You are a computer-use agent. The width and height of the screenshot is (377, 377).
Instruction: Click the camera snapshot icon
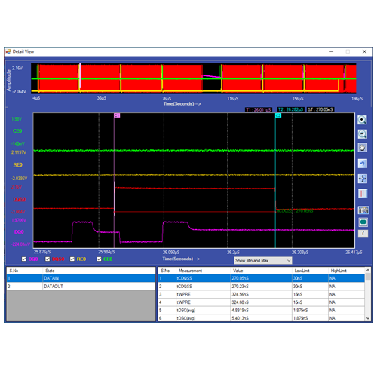(363, 210)
